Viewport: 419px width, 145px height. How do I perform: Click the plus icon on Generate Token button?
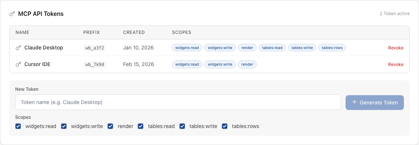(354, 102)
